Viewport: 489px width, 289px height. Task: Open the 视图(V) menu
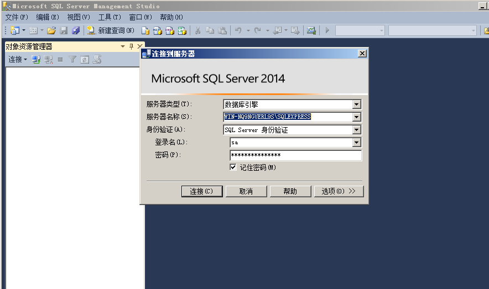point(79,17)
